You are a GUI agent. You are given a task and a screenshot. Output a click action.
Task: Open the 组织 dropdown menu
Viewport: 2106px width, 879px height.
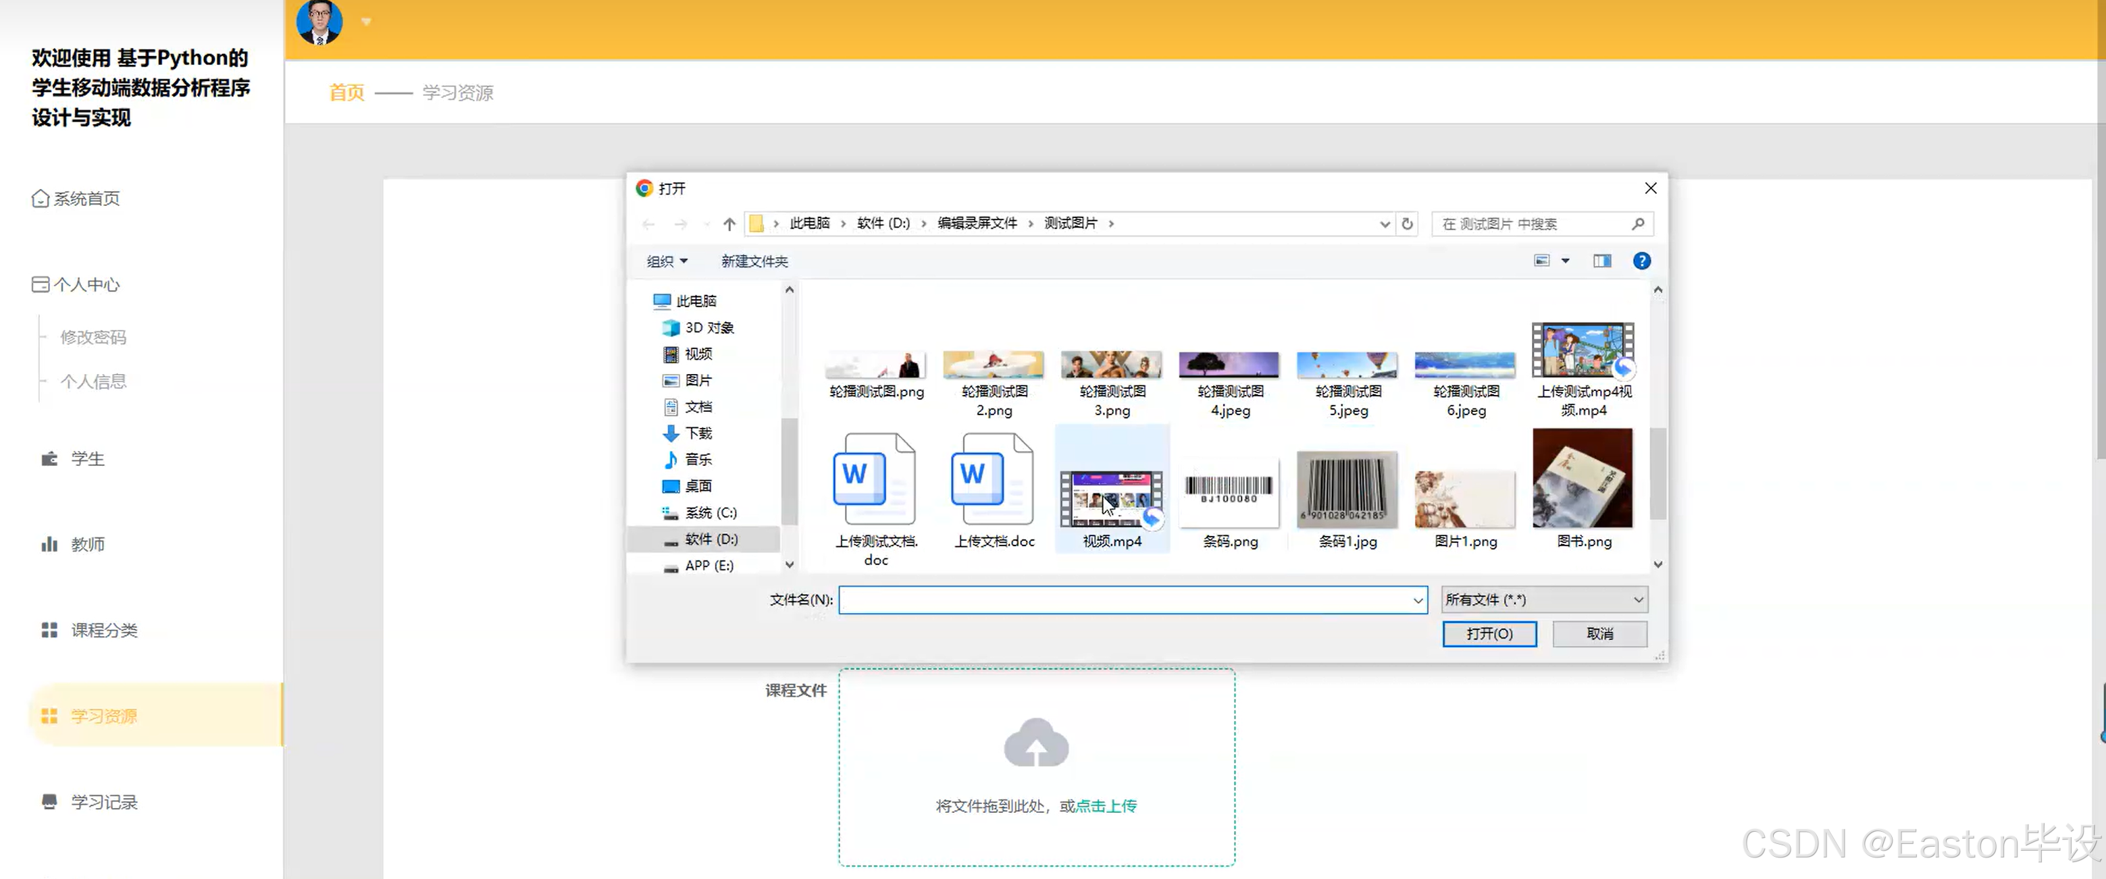667,261
